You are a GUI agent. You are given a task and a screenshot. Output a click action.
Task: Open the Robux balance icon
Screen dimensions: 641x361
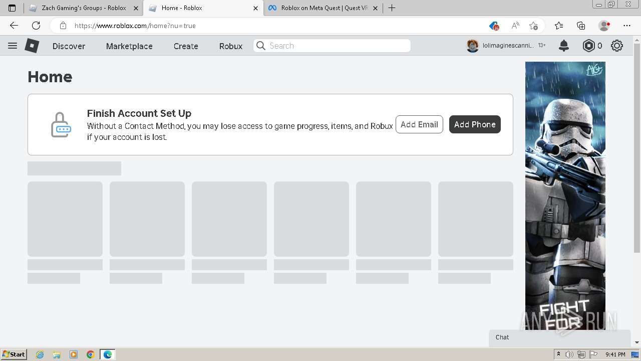click(588, 46)
